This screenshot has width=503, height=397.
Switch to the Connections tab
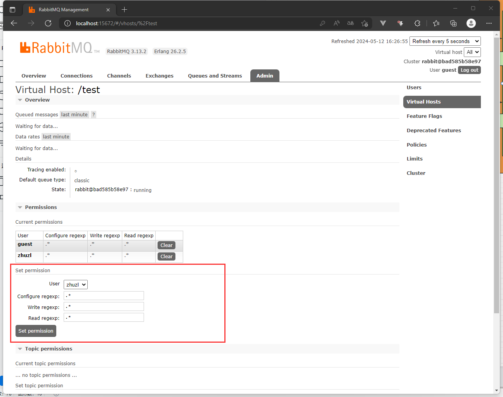(x=76, y=76)
